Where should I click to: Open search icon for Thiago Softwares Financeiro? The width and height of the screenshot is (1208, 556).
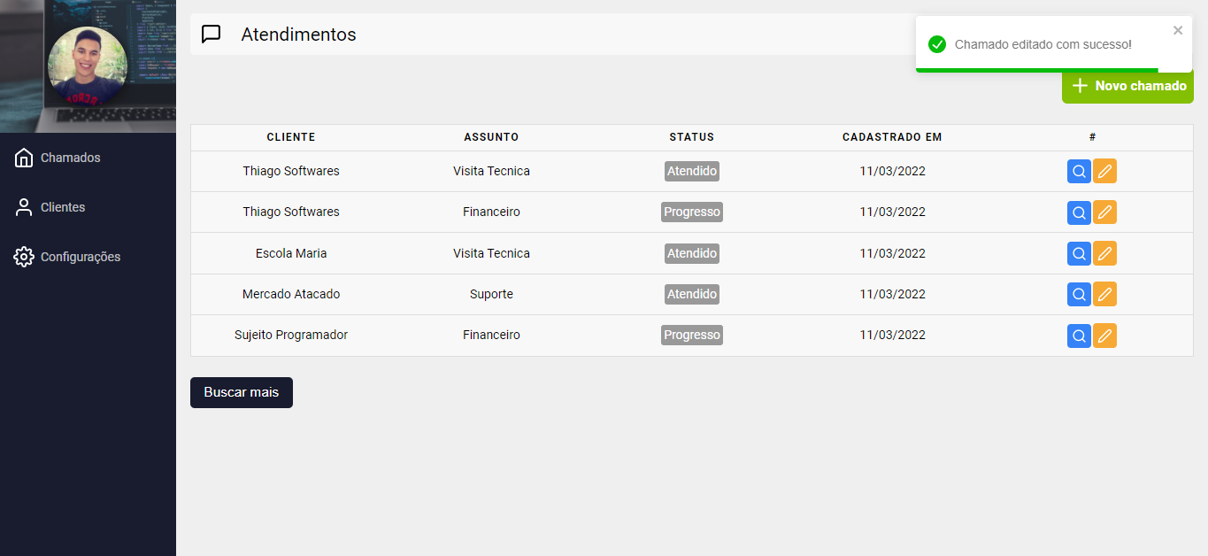tap(1079, 212)
